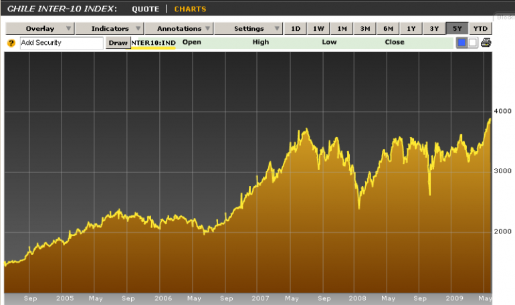Viewport: 515px width, 305px height.
Task: Click the CHILE INTER-10 INDEX title
Action: 62,9
